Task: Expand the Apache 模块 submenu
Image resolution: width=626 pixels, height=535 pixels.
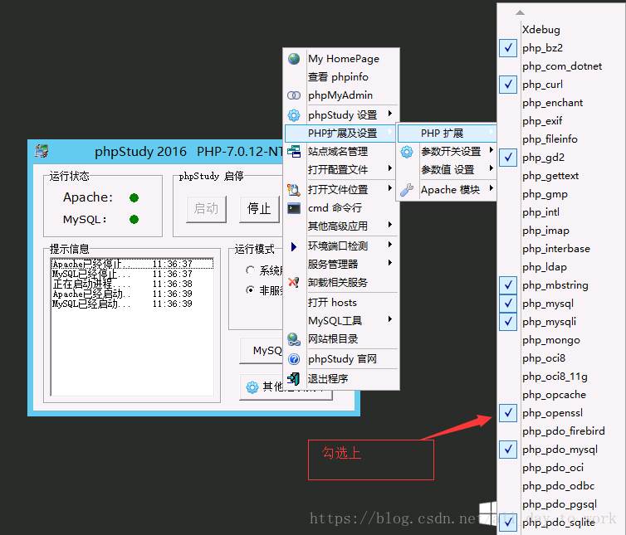Action: click(x=447, y=190)
